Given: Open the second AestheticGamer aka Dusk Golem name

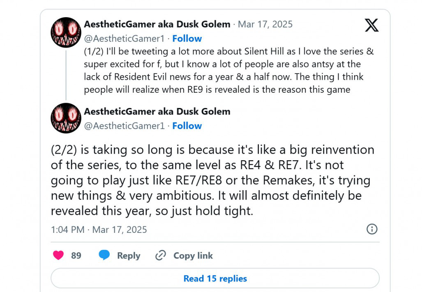Looking at the screenshot, I should [x=157, y=111].
